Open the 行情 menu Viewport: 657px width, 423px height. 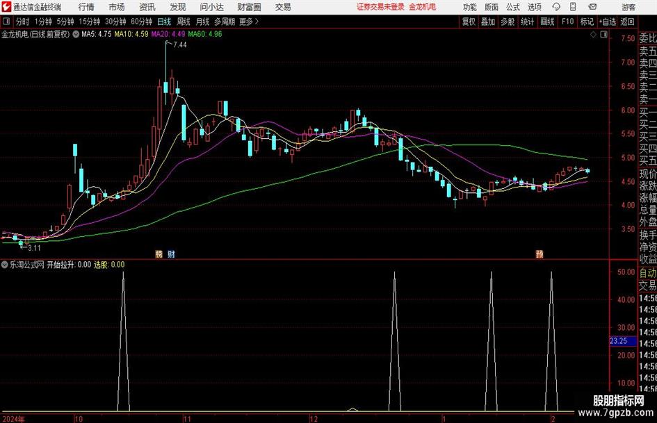click(86, 7)
